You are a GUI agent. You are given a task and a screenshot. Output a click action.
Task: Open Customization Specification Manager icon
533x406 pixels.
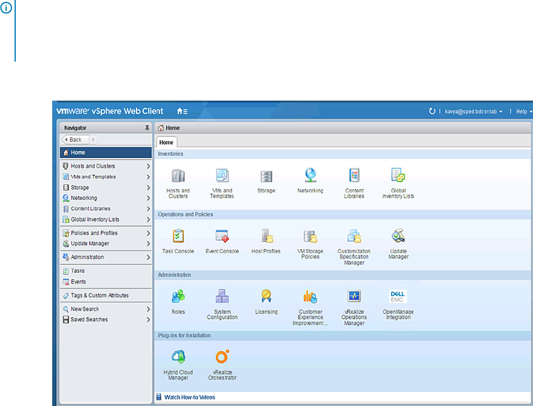tap(354, 236)
